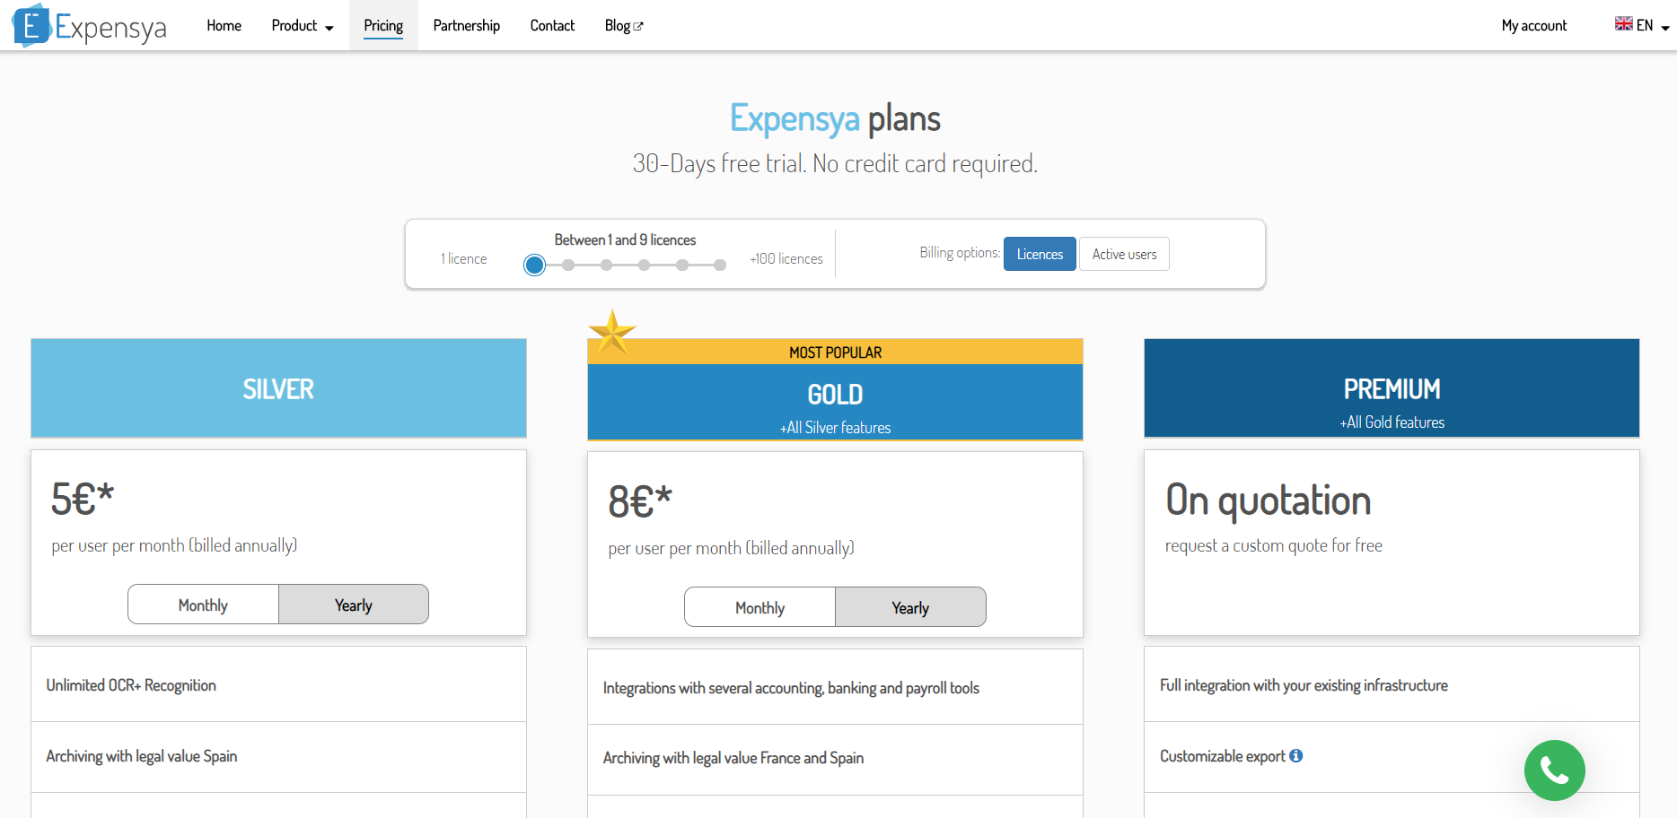Switch Silver plan to Monthly billing
Viewport: 1677px width, 818px height.
click(x=203, y=605)
